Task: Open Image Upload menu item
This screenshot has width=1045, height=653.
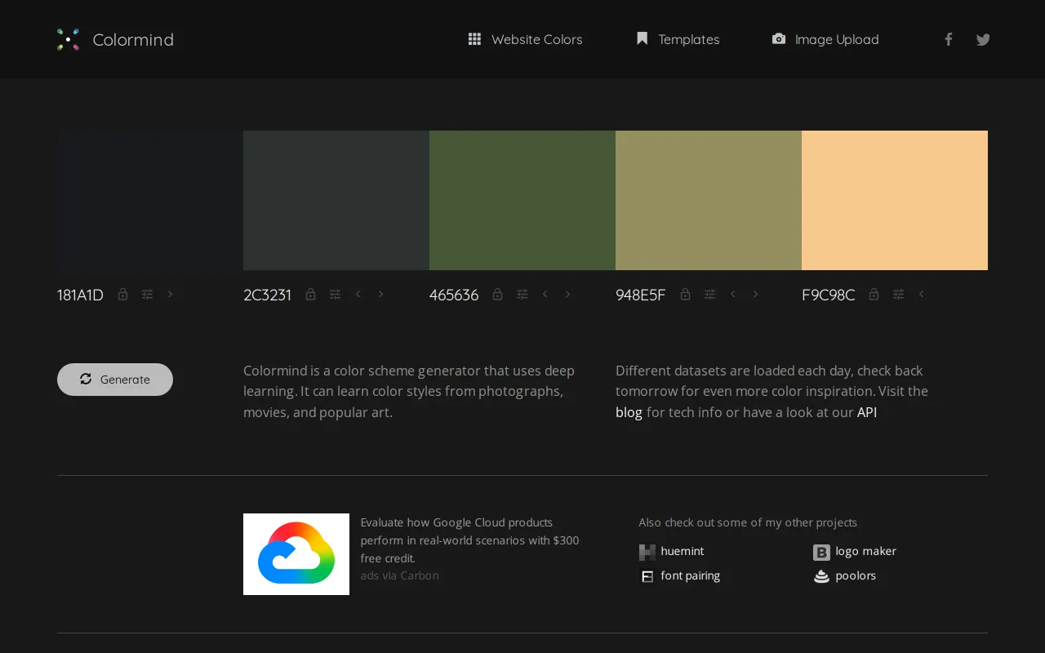Action: click(825, 39)
